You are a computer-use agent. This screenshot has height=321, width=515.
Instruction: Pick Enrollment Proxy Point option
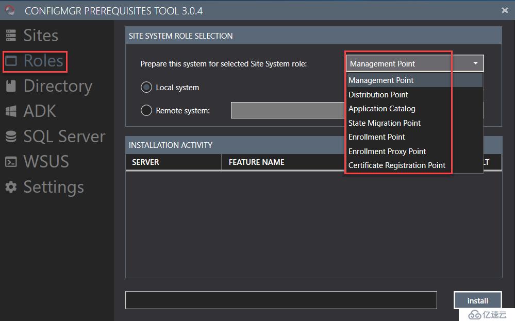(415, 151)
